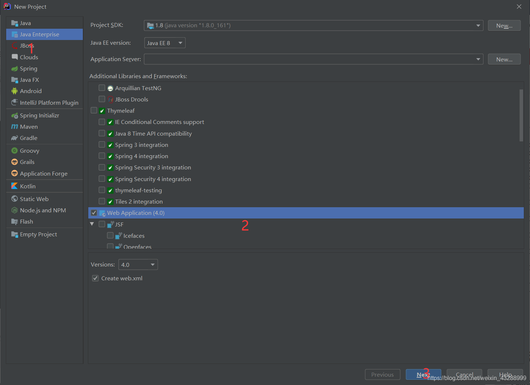The width and height of the screenshot is (530, 385).
Task: Enable the Arquillian TestNG checkbox
Action: 102,88
